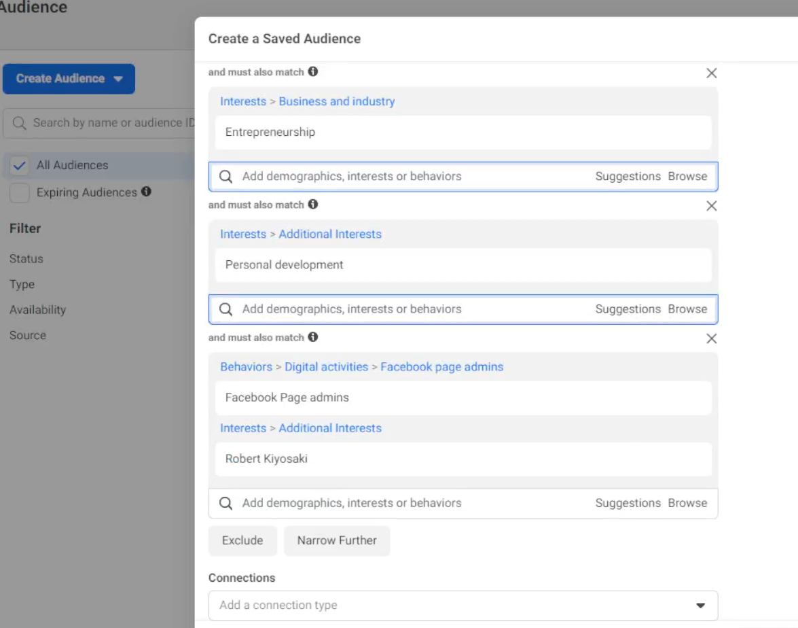Click the Facebook page admins category link

[441, 367]
